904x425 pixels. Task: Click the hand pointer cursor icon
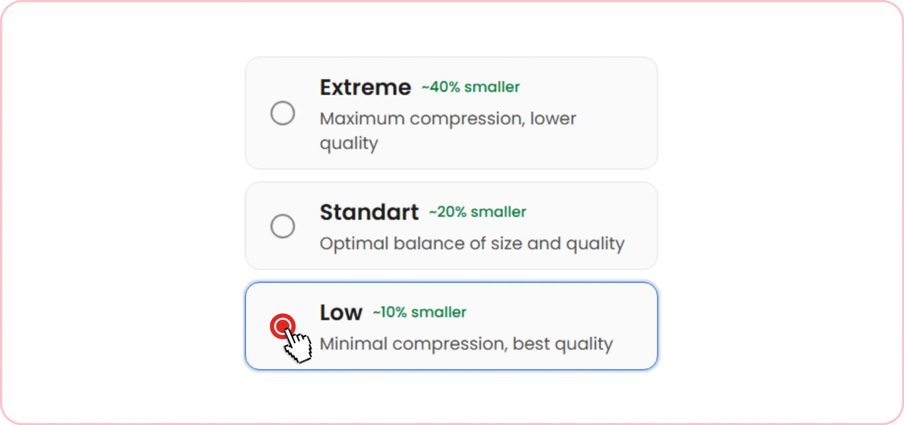click(298, 346)
